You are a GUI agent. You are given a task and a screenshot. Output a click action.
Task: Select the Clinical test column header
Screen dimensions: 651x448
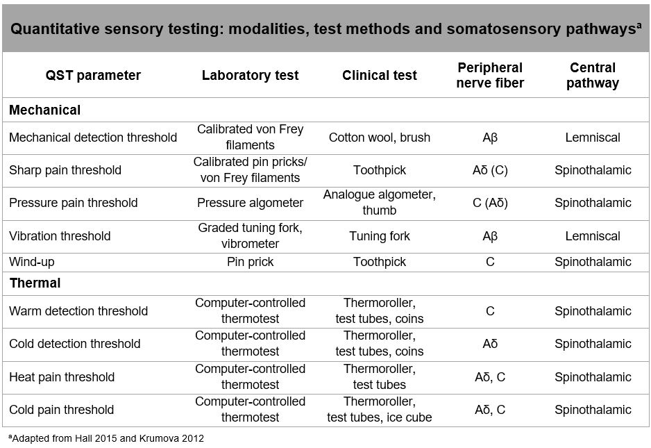(380, 75)
